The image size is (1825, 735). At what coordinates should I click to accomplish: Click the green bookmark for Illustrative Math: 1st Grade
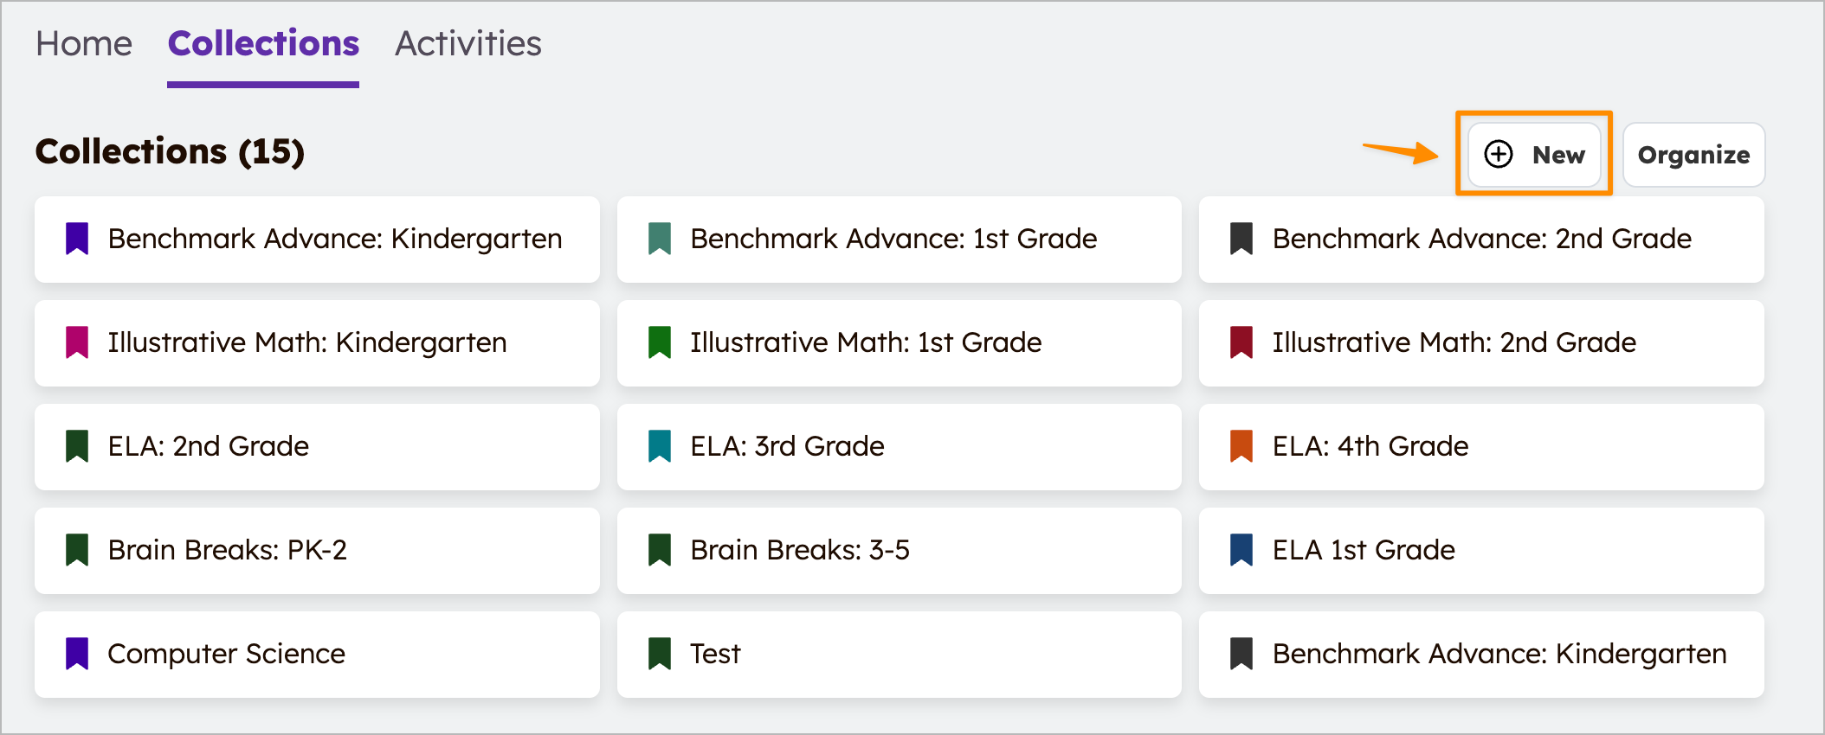tap(660, 342)
